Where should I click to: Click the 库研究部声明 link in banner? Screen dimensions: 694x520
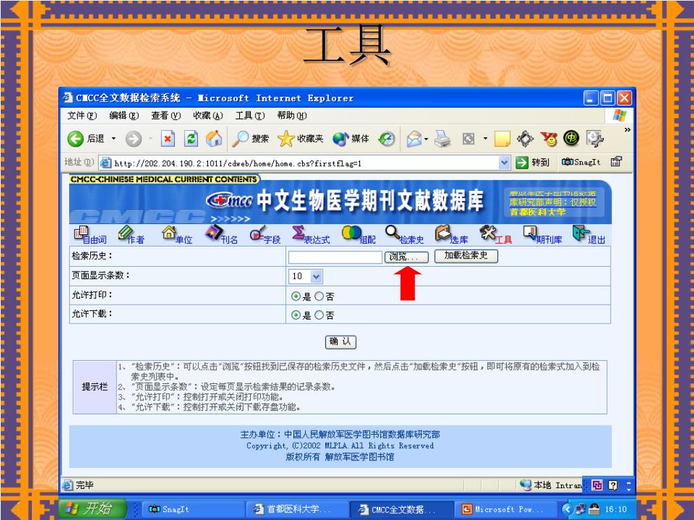click(552, 202)
